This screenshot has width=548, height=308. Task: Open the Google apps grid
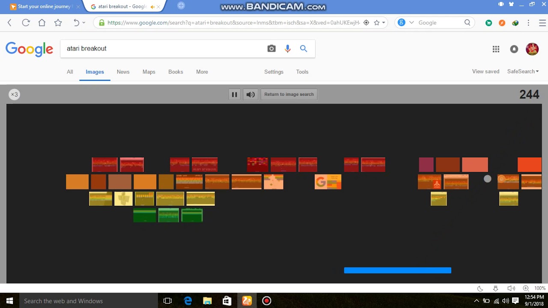tap(496, 49)
